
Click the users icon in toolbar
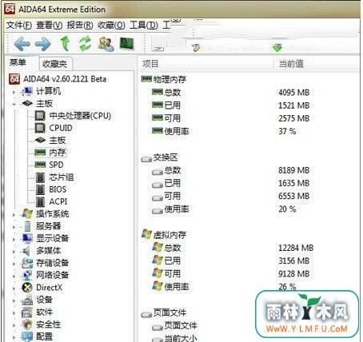pos(106,44)
